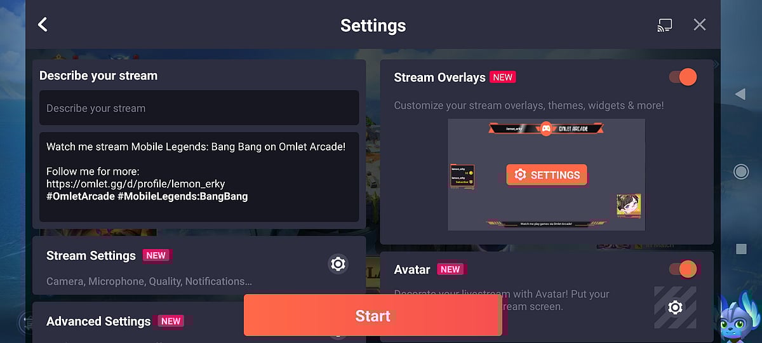The width and height of the screenshot is (762, 343).
Task: Open the Avatar gear settings icon
Action: 675,307
